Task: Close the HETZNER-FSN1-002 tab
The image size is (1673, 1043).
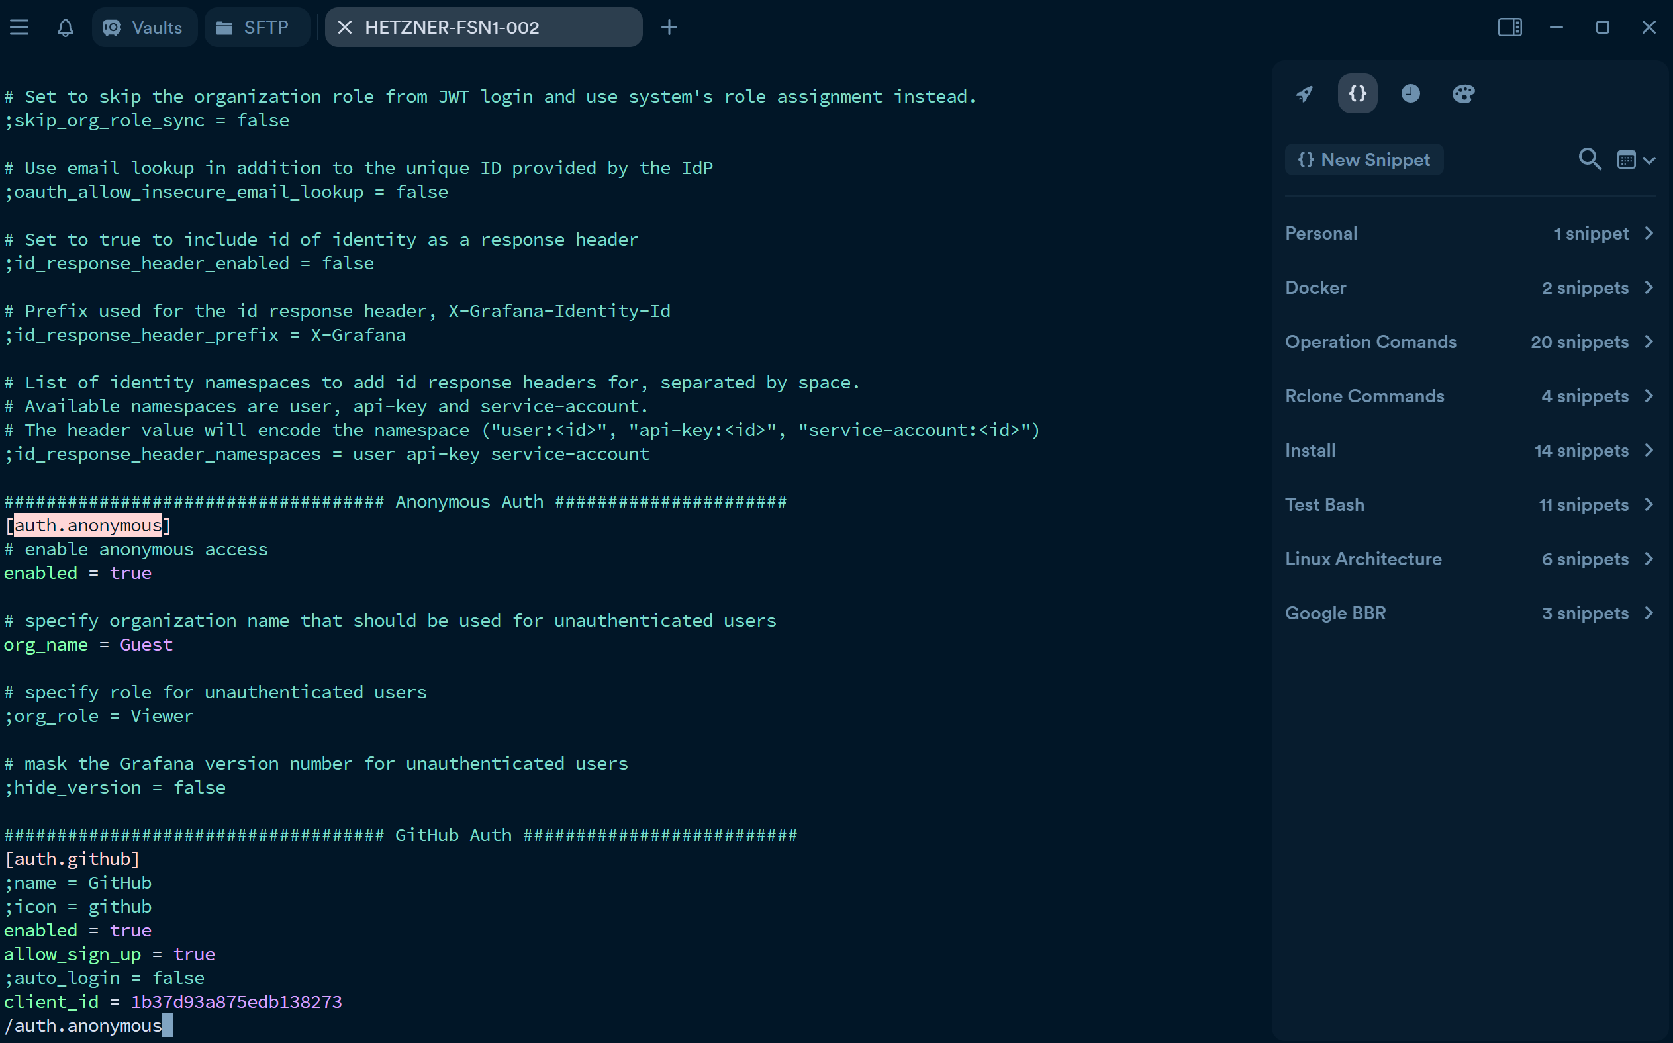Action: pyautogui.click(x=345, y=28)
